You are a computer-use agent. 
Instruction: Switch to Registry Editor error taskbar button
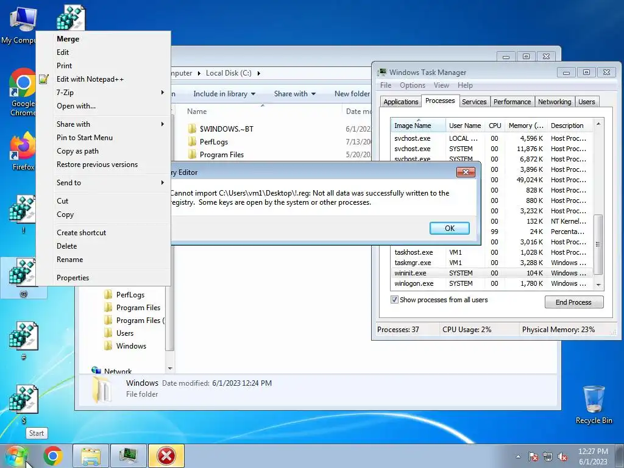point(166,456)
